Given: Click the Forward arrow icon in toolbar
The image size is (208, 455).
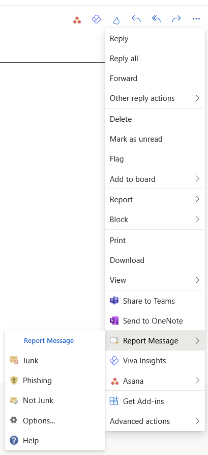Looking at the screenshot, I should (x=176, y=19).
